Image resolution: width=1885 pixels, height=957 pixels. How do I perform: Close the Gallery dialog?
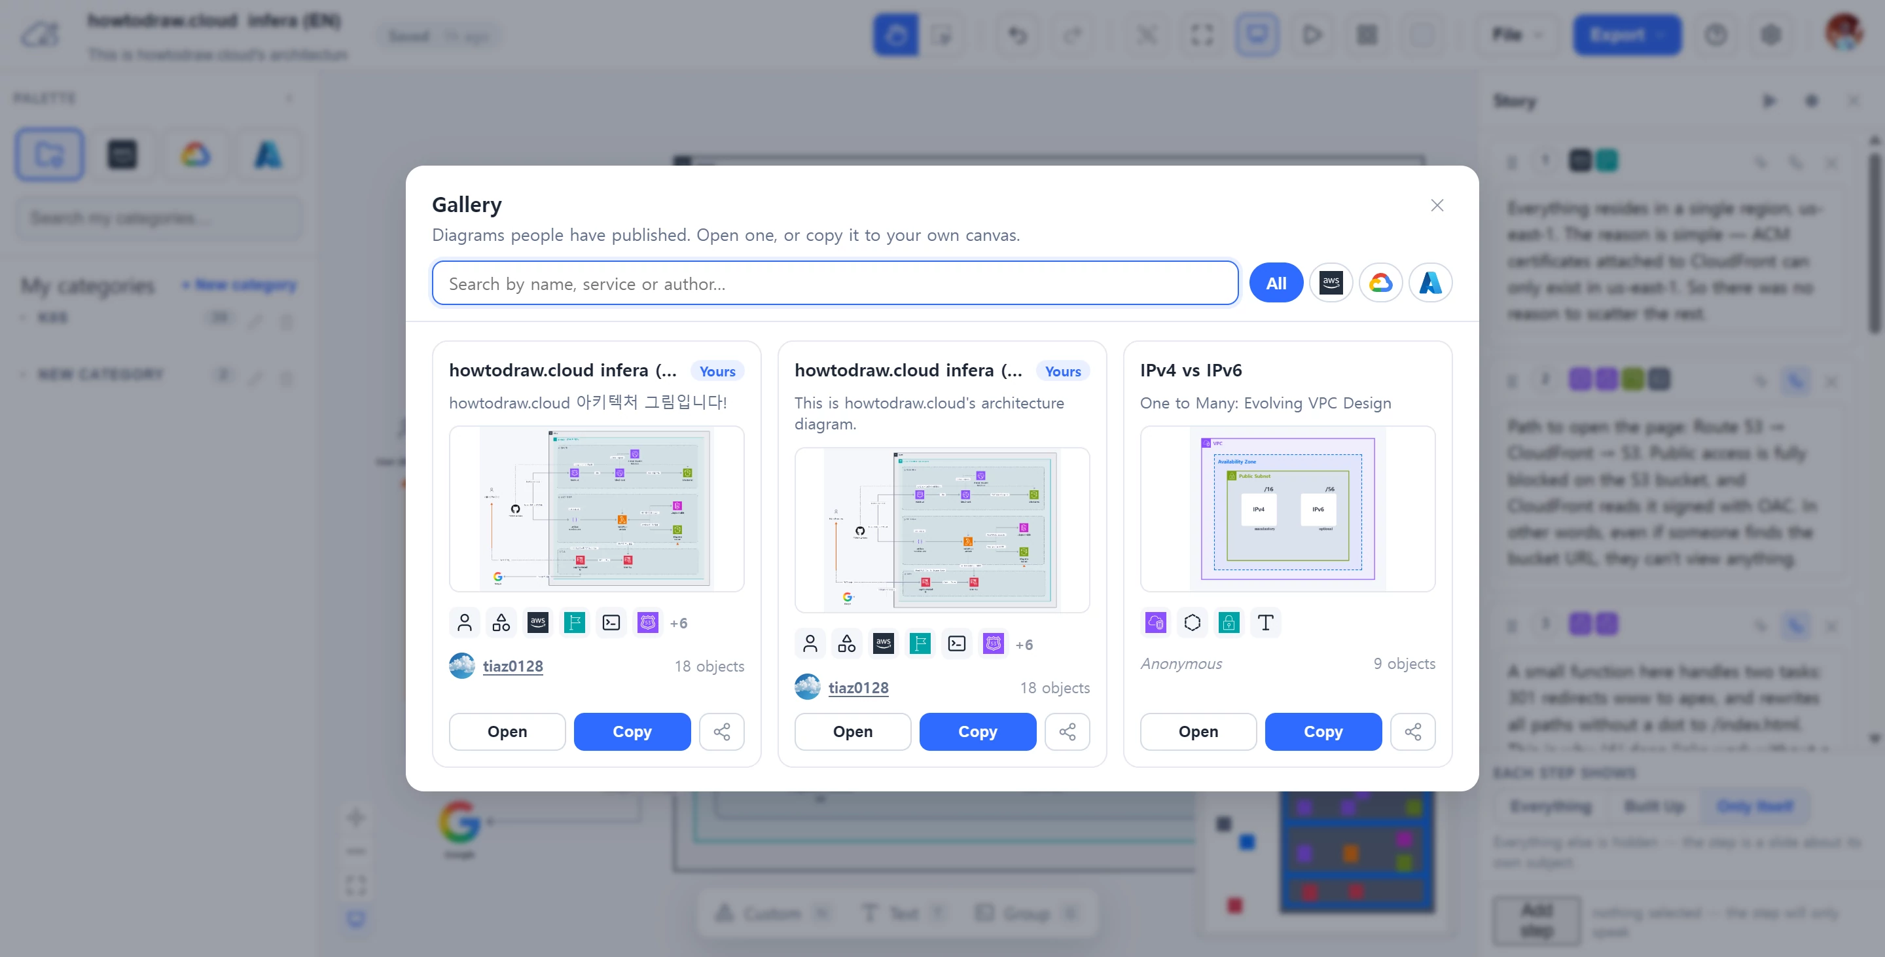tap(1437, 206)
